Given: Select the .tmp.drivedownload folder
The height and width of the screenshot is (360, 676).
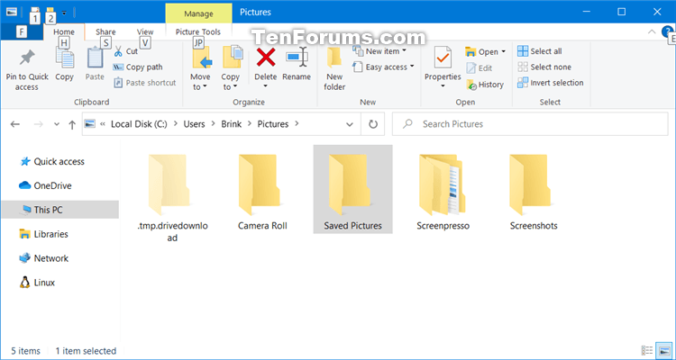Looking at the screenshot, I should [x=172, y=197].
